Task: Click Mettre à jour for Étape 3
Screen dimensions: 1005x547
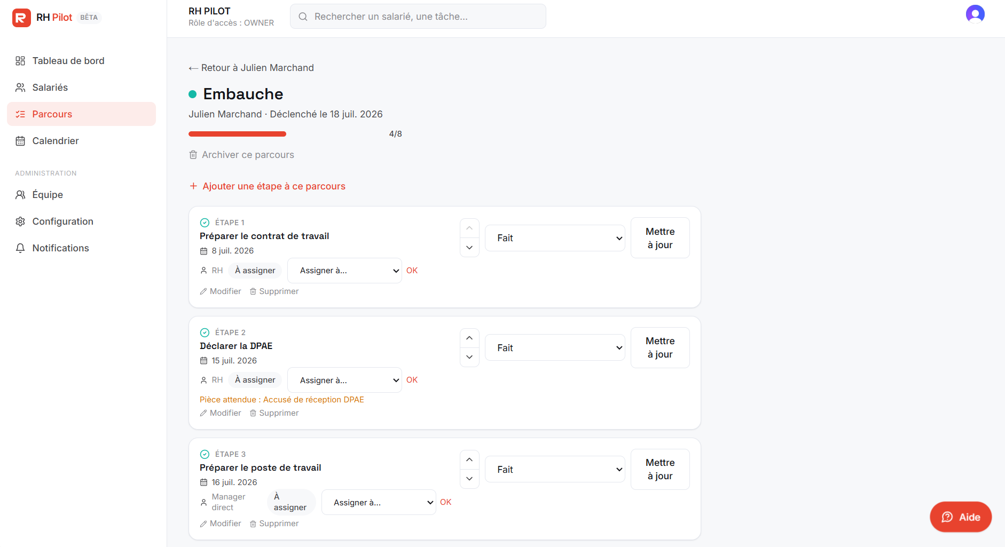Action: 660,470
